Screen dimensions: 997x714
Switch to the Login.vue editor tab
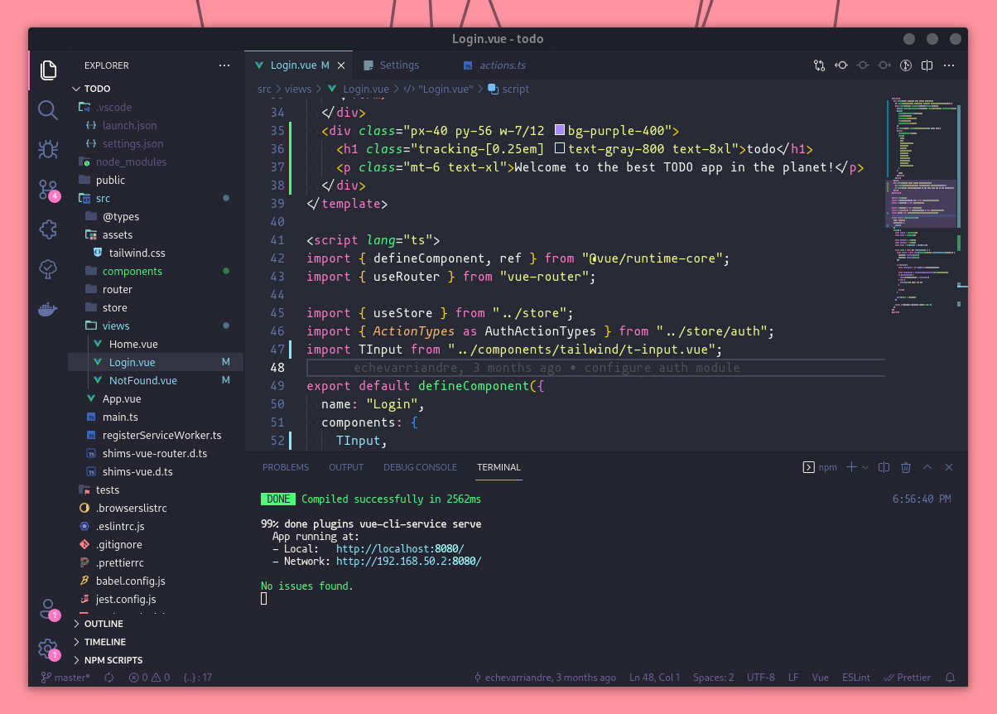click(x=298, y=65)
